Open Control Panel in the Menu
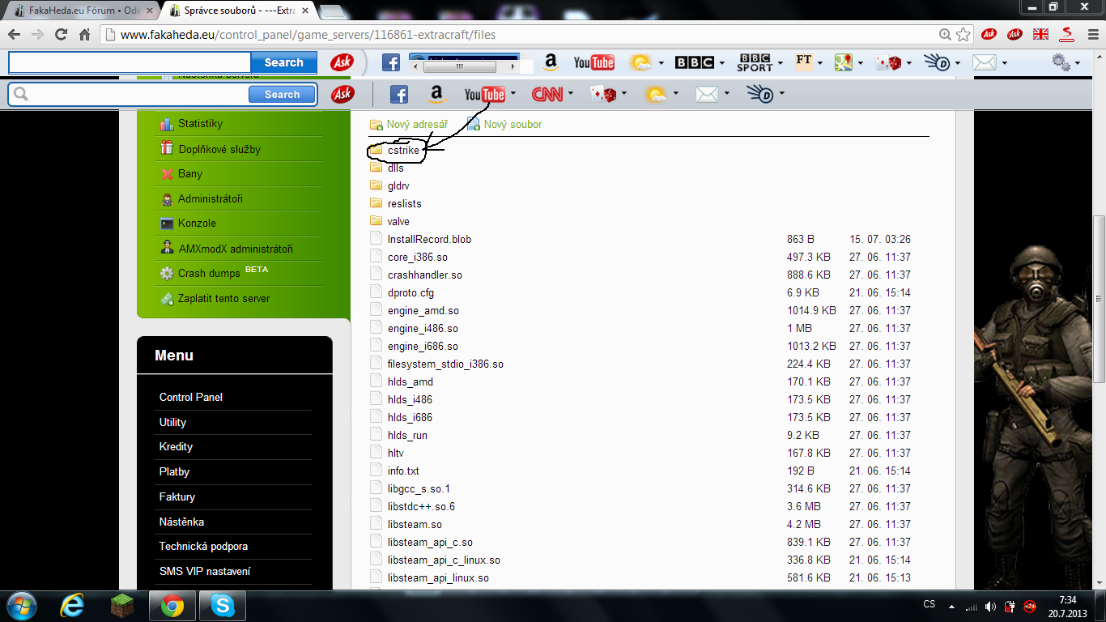This screenshot has width=1106, height=622. pos(191,397)
